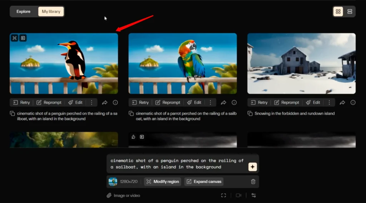The width and height of the screenshot is (366, 203).
Task: Edit the parrot image
Action: [194, 102]
